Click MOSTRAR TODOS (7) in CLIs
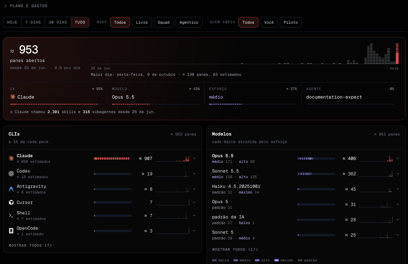The height and width of the screenshot is (264, 408). (x=30, y=245)
